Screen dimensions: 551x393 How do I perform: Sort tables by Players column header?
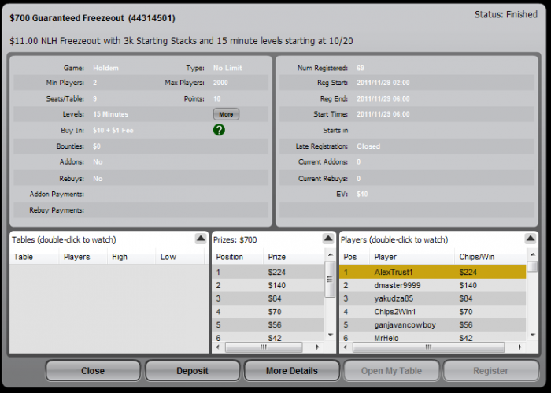(83, 257)
